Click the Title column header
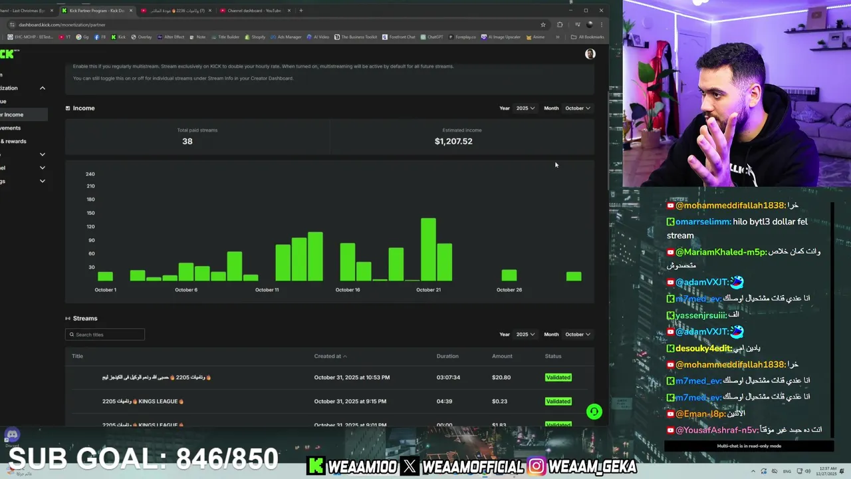This screenshot has width=851, height=479. pos(77,356)
